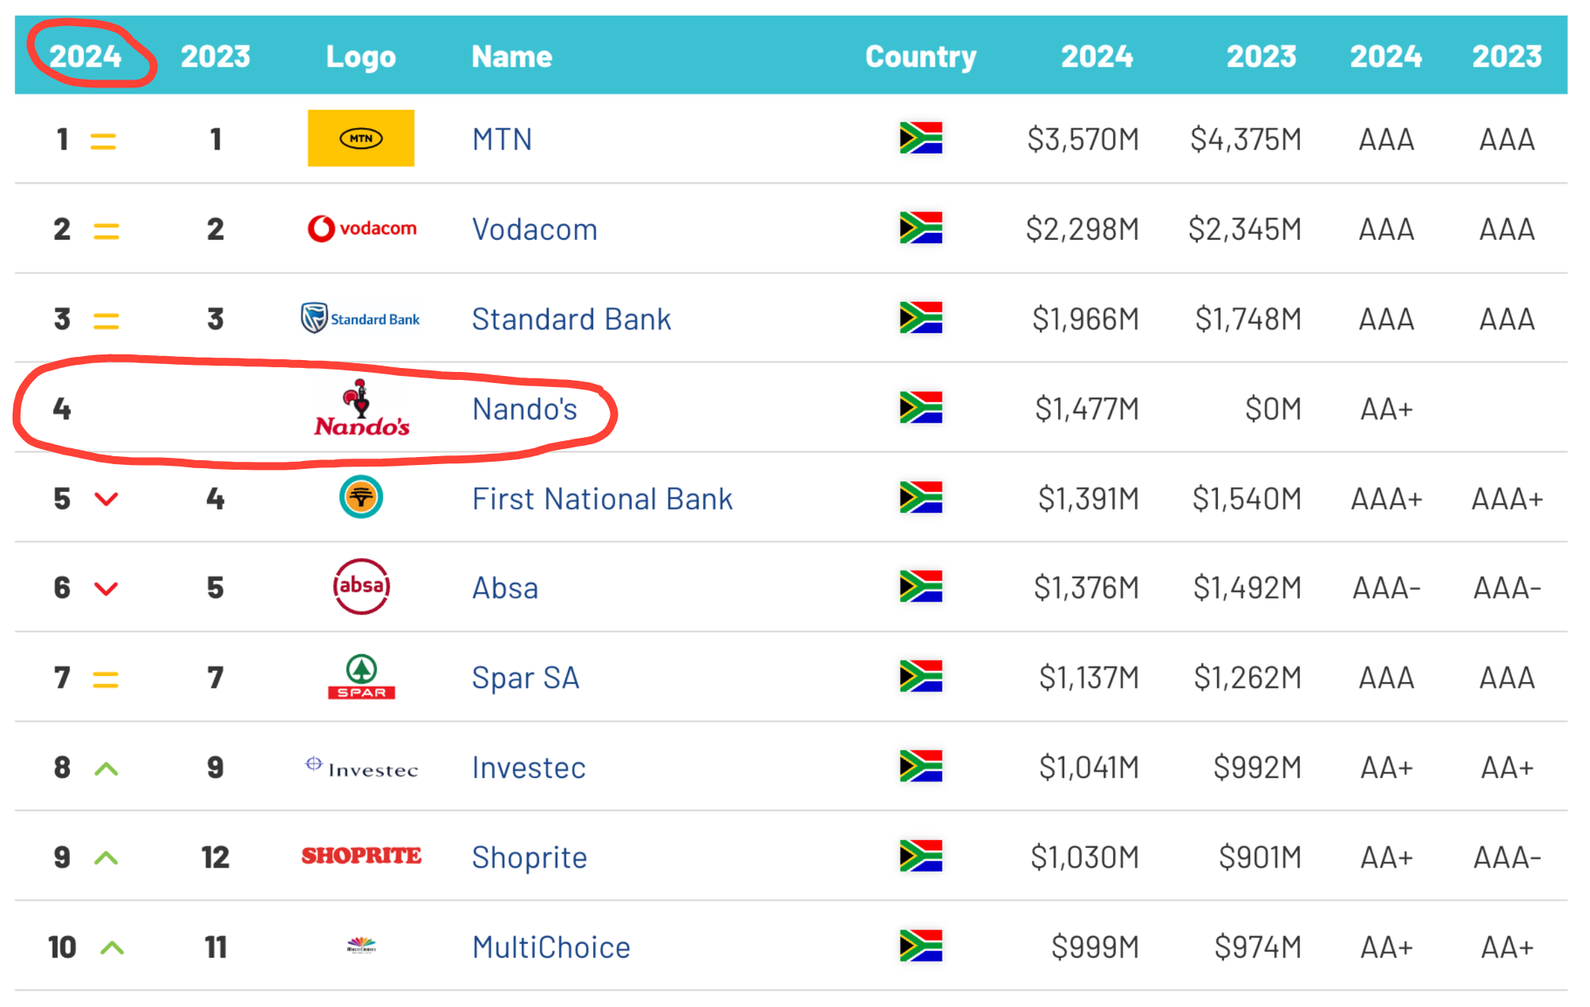Click the Logo column header
The width and height of the screenshot is (1590, 1007).
[361, 56]
